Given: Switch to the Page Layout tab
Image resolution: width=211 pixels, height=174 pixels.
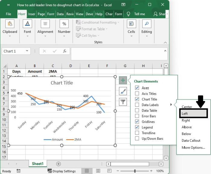Looking at the screenshot, I should [x=41, y=14].
